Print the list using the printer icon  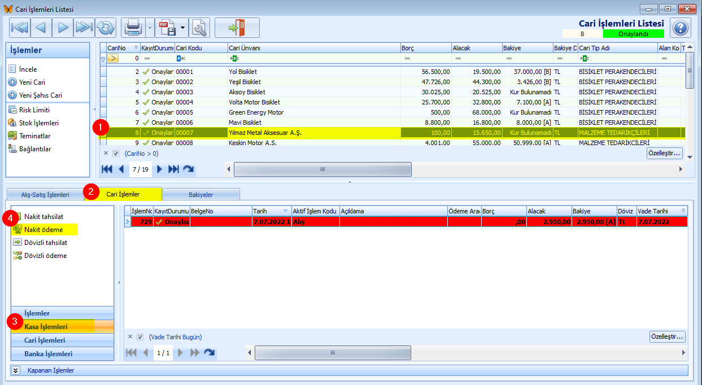[x=133, y=27]
